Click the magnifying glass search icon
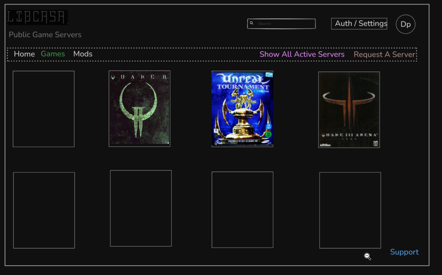The width and height of the screenshot is (442, 275). point(252,23)
